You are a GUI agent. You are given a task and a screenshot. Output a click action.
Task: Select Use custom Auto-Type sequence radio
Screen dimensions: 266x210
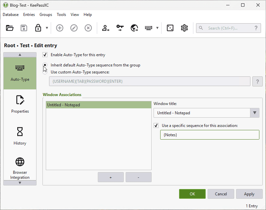(x=45, y=72)
